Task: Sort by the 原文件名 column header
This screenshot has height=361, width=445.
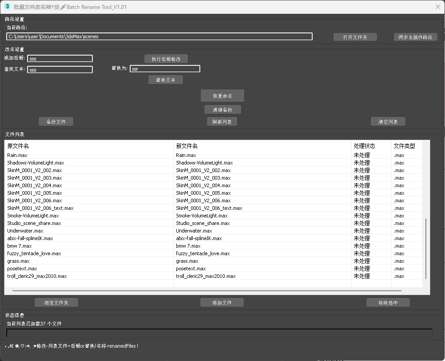Action: tap(89, 146)
